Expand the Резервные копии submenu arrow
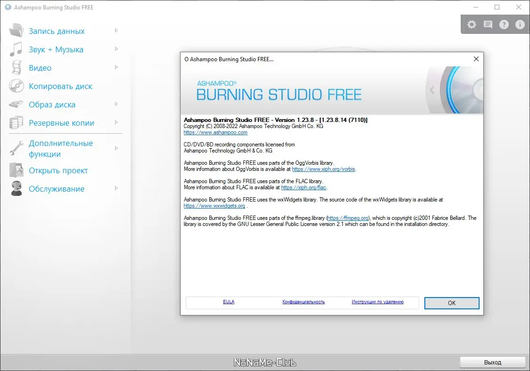The width and height of the screenshot is (530, 371). (x=116, y=122)
